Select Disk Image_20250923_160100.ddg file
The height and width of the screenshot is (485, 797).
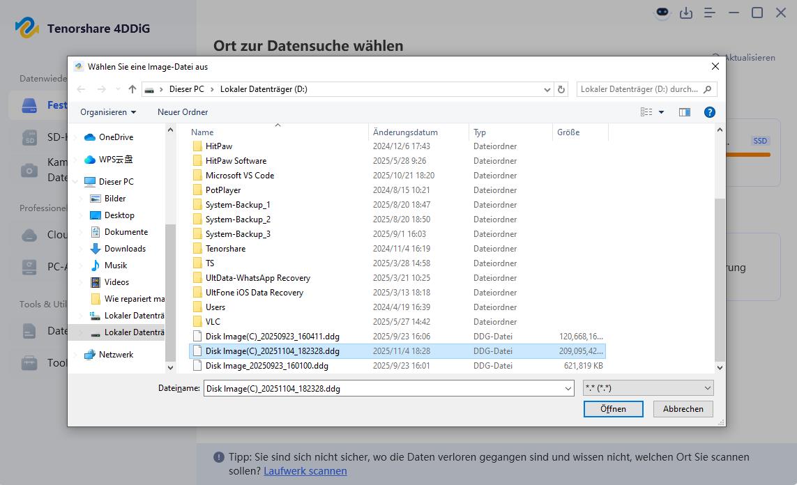[x=266, y=366]
